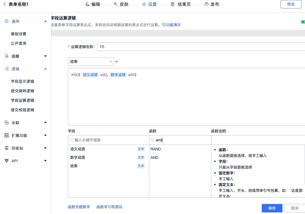Toggle the green 字段运算逻辑 switch
Image resolution: width=305 pixels, height=214 pixels.
303,22
